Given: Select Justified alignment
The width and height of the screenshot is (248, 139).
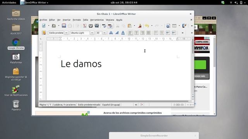Looking at the screenshot, I should tap(148, 33).
